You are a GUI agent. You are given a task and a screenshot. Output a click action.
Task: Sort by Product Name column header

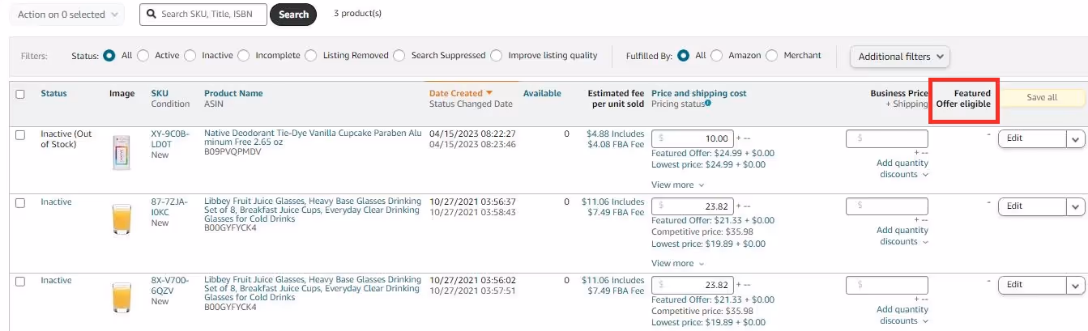[233, 93]
